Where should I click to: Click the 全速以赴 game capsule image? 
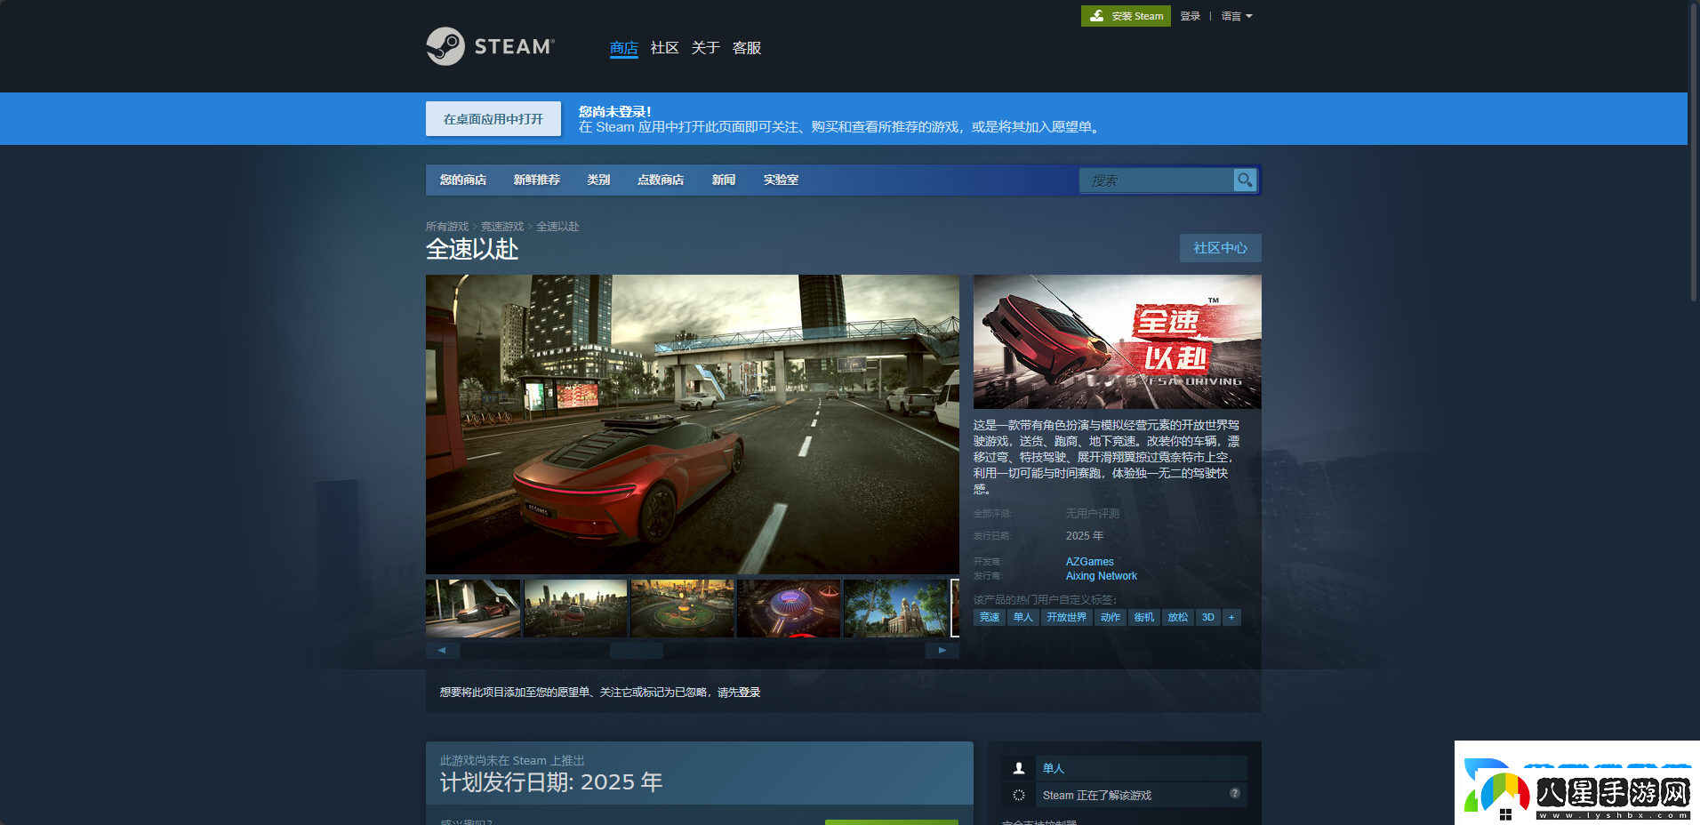pyautogui.click(x=1118, y=341)
